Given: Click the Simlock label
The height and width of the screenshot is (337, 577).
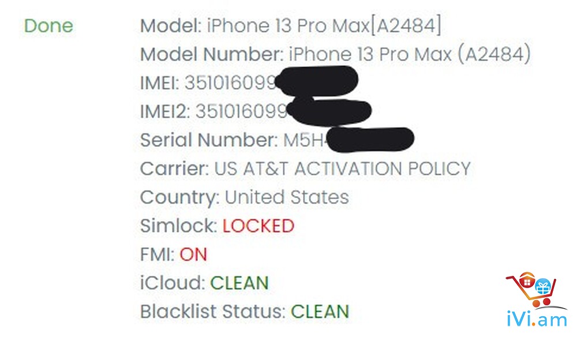Looking at the screenshot, I should tap(179, 226).
